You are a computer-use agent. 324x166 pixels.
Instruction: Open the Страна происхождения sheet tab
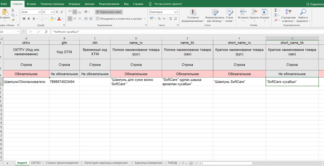pos(62,163)
